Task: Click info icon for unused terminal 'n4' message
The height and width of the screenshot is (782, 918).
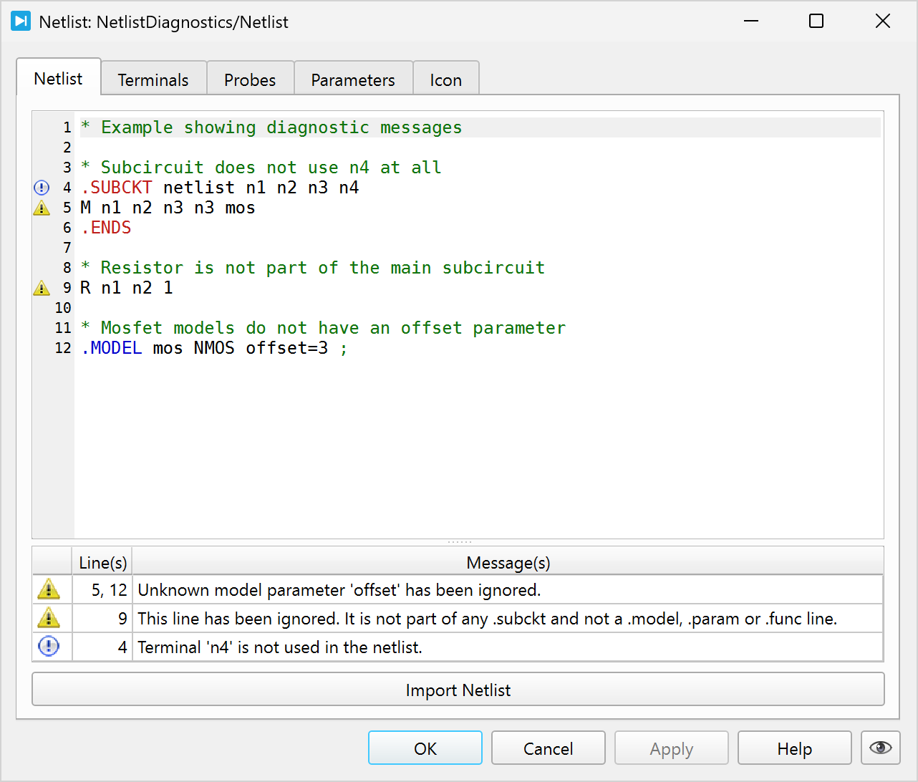Action: [x=49, y=647]
